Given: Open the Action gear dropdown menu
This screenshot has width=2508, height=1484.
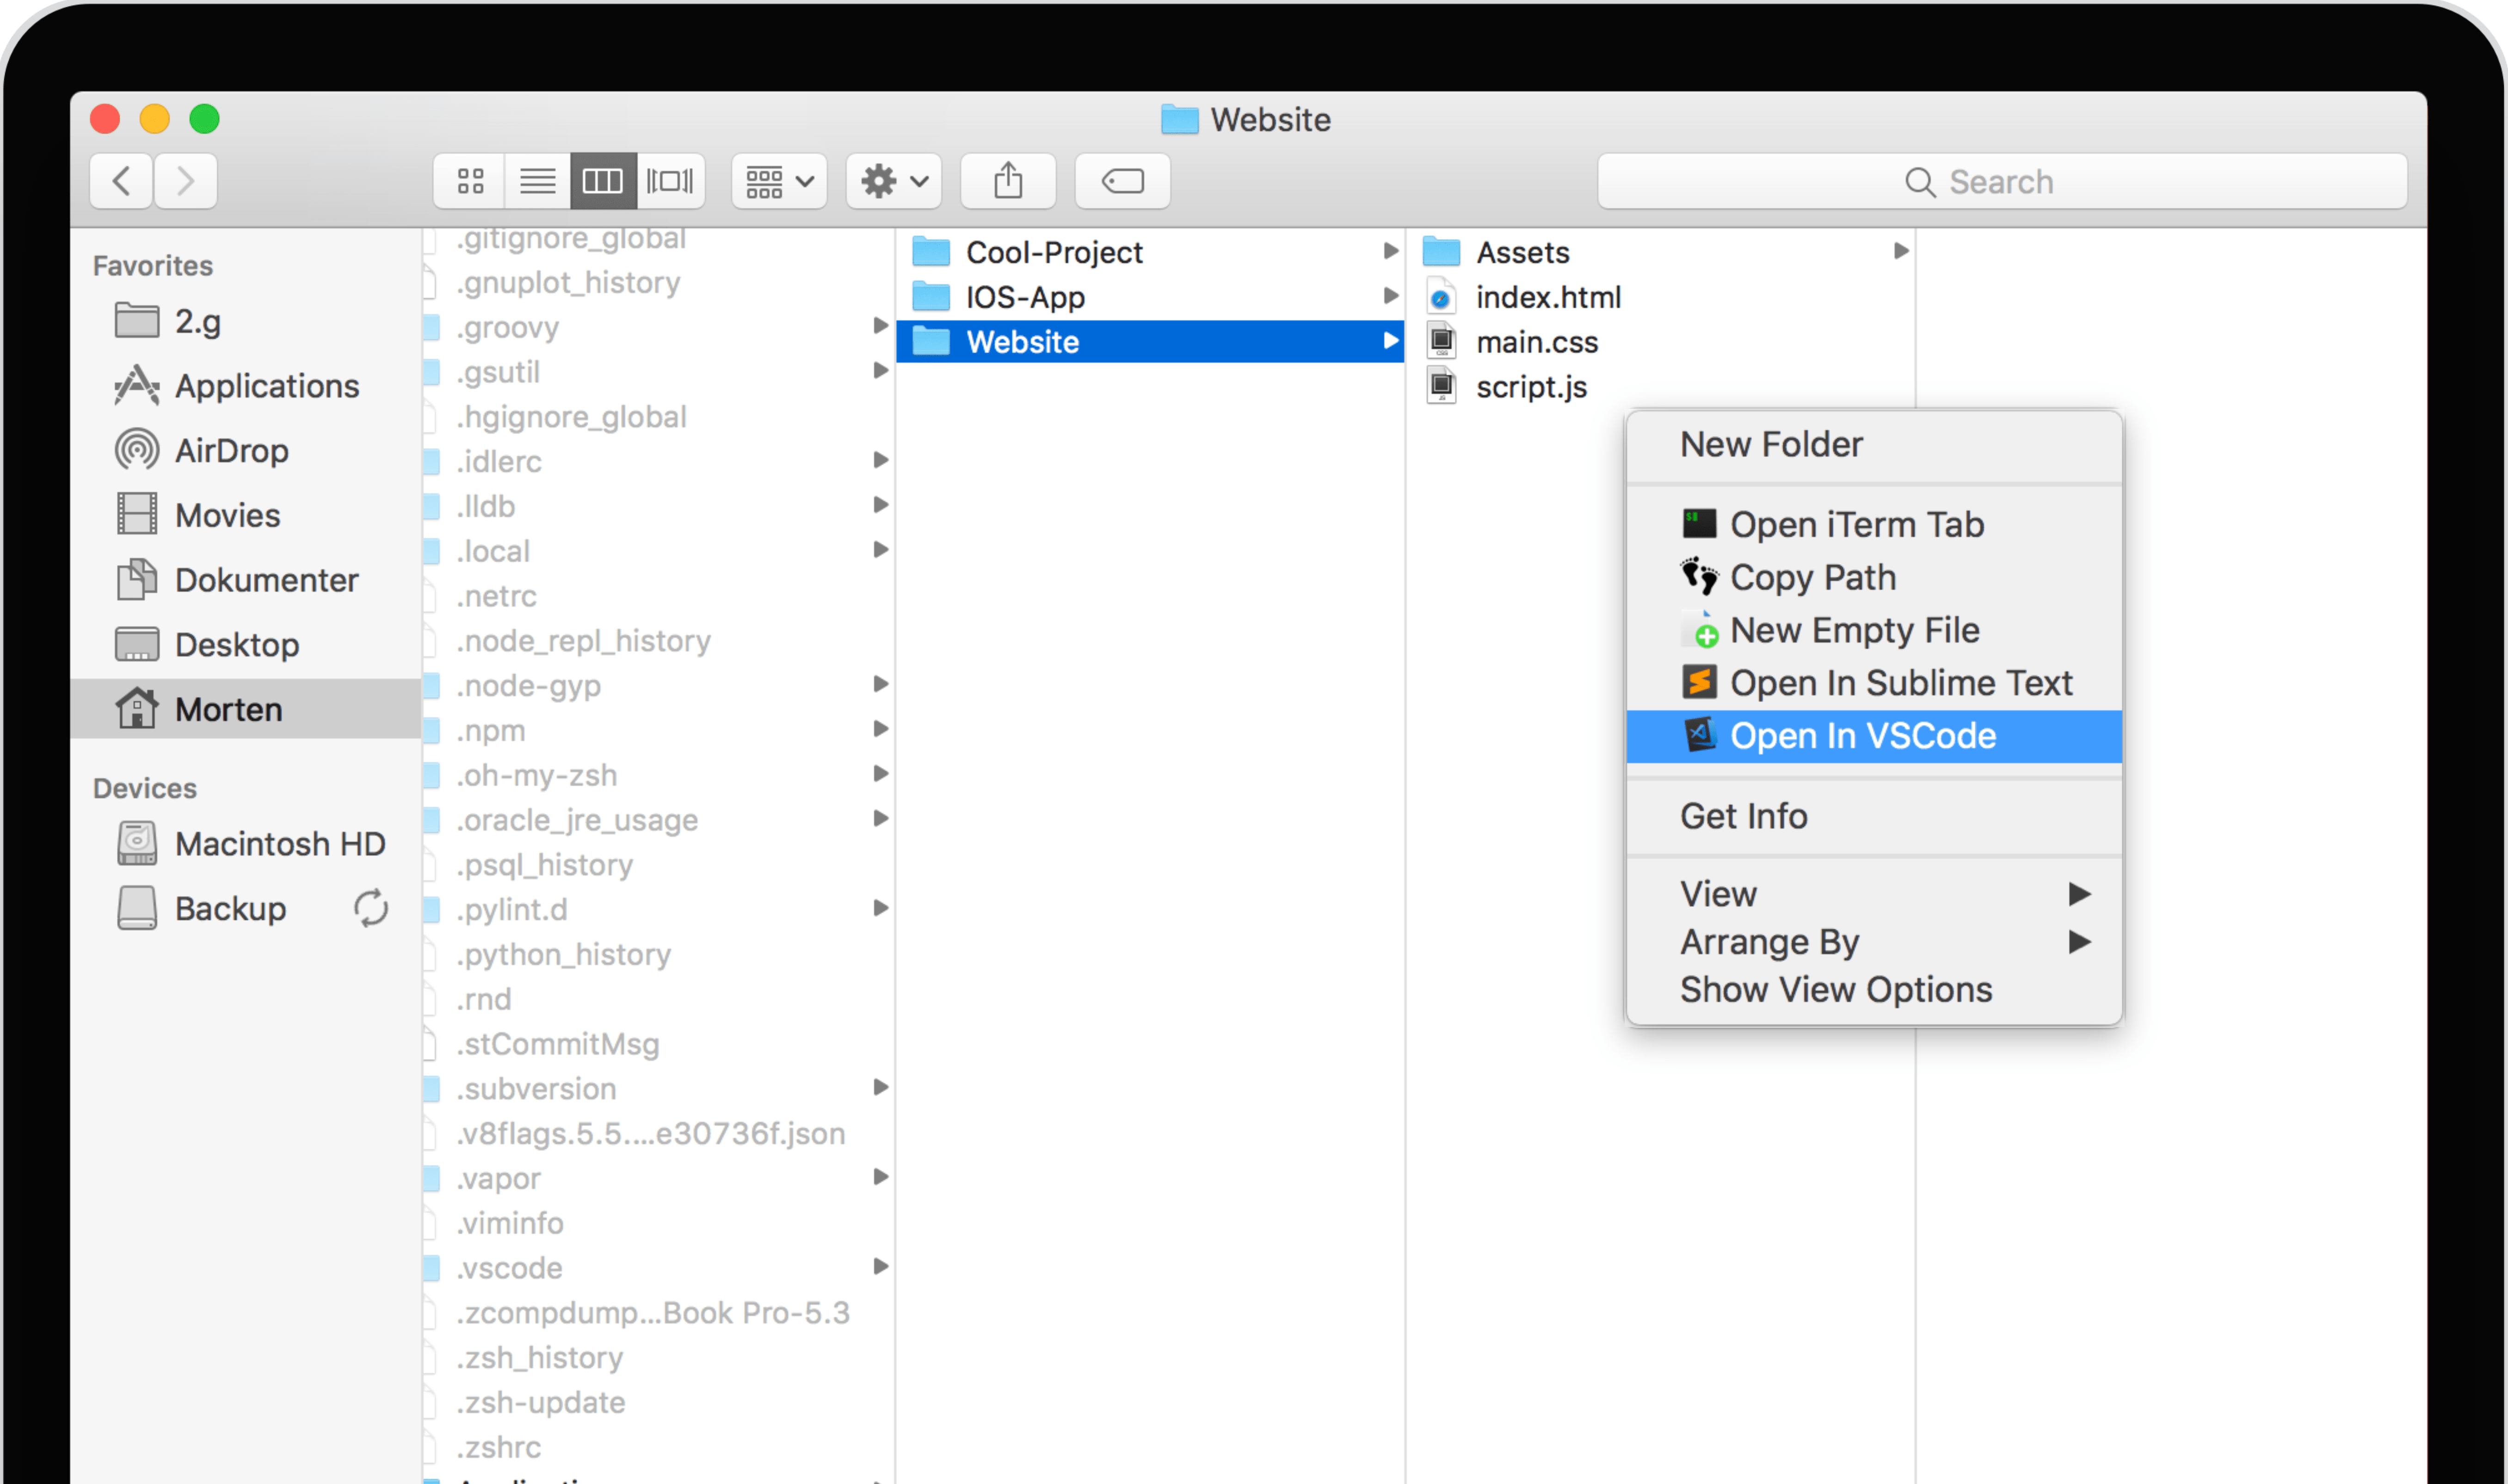Looking at the screenshot, I should 893,181.
